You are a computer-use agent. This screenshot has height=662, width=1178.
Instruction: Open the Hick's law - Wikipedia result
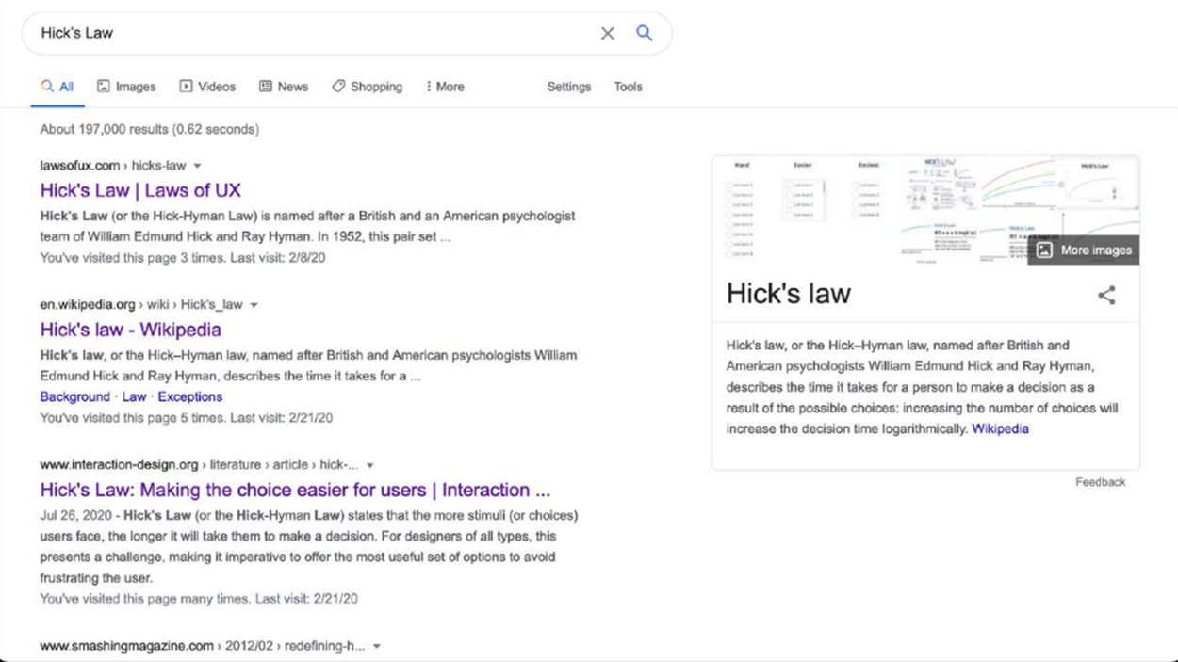pos(130,330)
